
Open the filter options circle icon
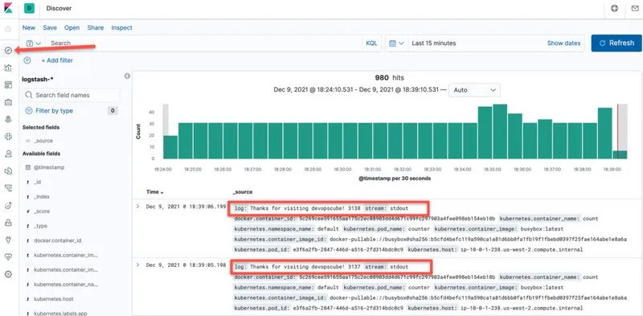(27, 60)
